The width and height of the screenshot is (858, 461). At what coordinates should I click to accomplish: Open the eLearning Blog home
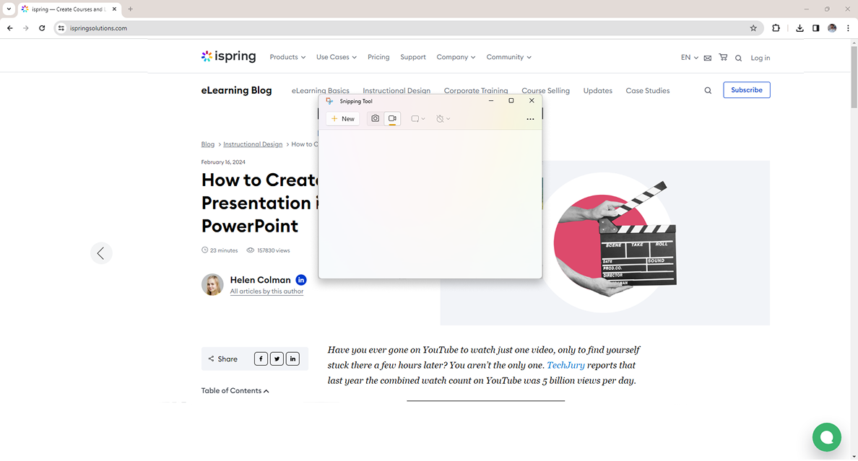pos(236,90)
